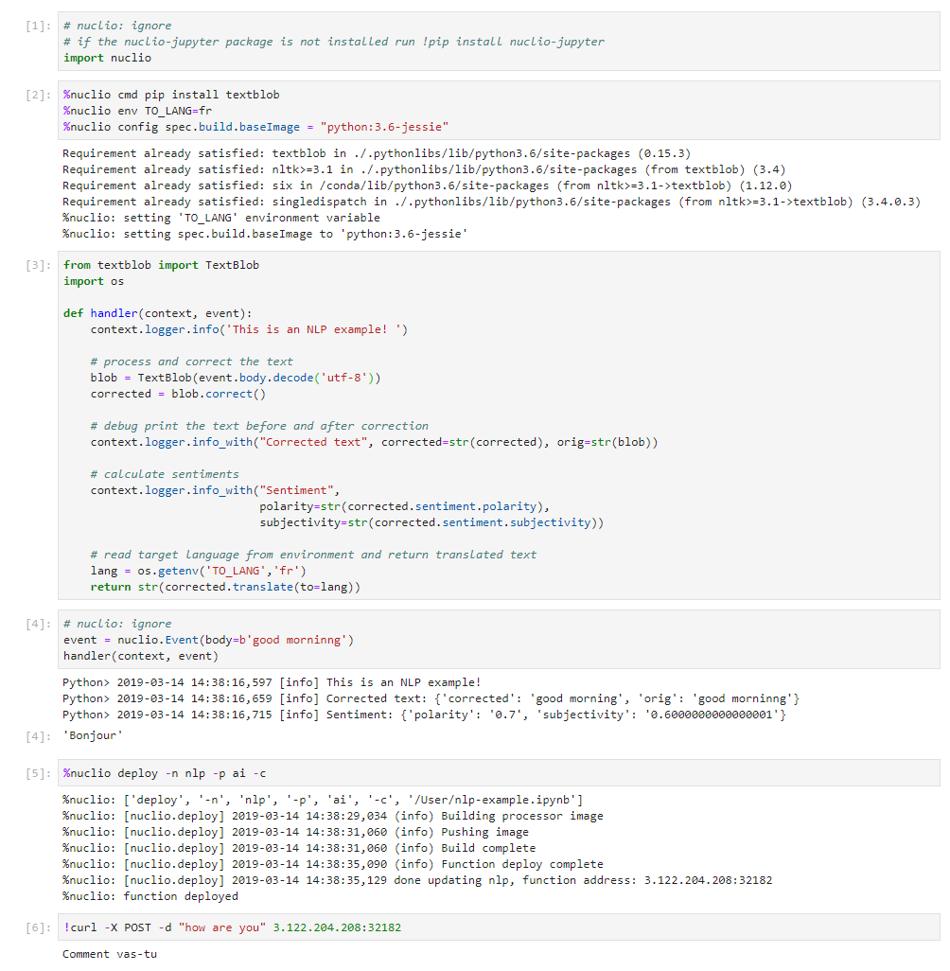Click the '# calculate sentiments' comment
This screenshot has height=971, width=950.
point(165,474)
